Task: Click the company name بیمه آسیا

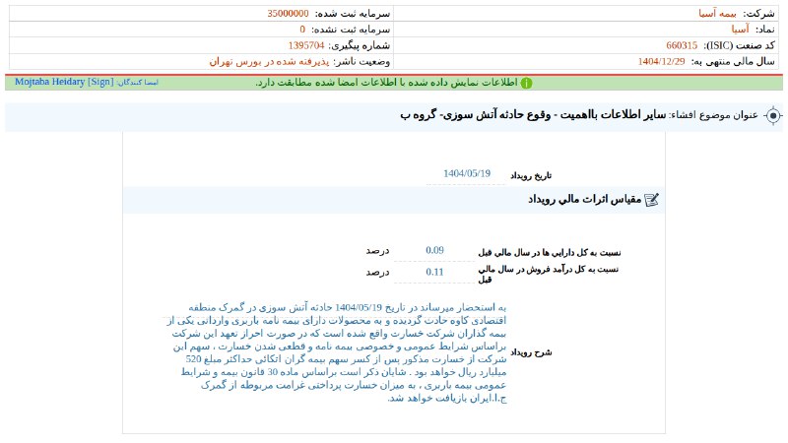Action: [717, 14]
